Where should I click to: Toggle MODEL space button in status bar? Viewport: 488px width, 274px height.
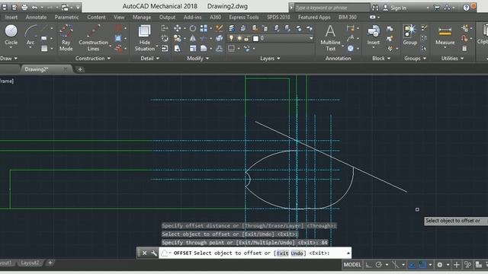click(352, 265)
